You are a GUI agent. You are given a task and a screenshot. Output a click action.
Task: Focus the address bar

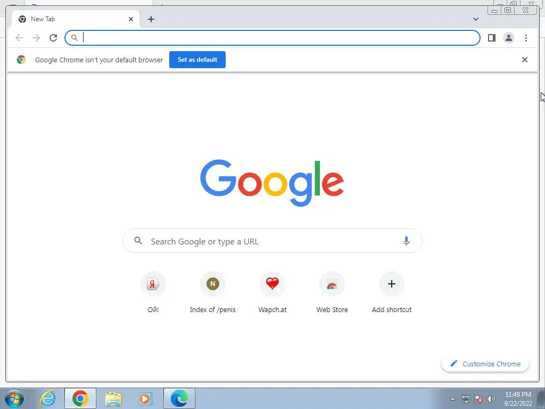click(x=272, y=38)
